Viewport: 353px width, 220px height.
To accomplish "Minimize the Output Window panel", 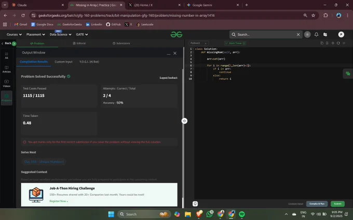I will tap(168, 53).
